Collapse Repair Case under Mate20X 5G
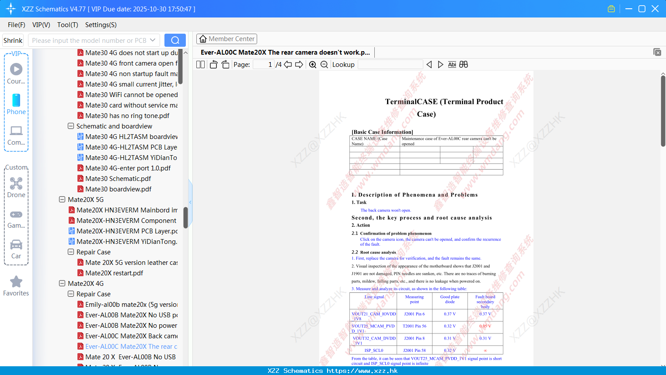666x375 pixels. click(x=71, y=252)
